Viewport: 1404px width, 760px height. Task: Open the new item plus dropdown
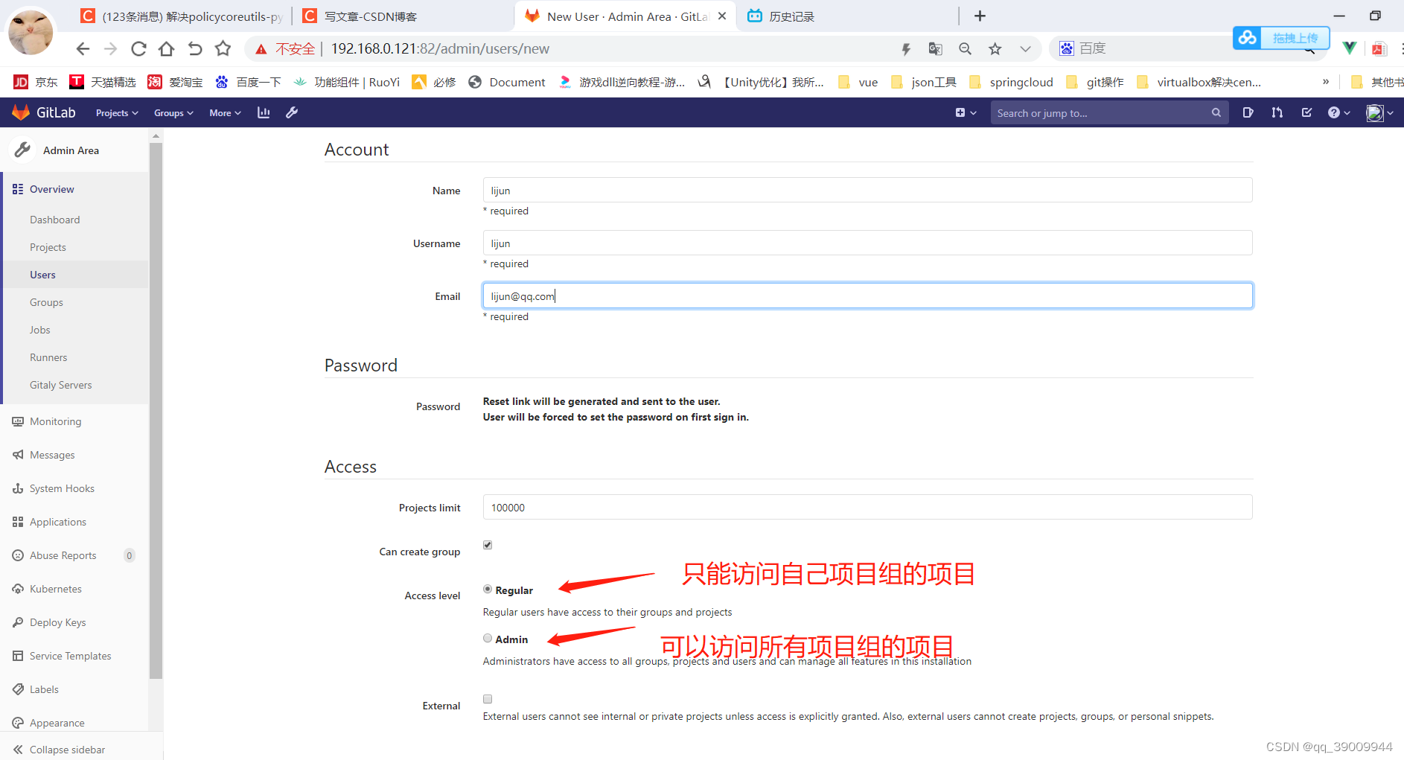(x=966, y=112)
